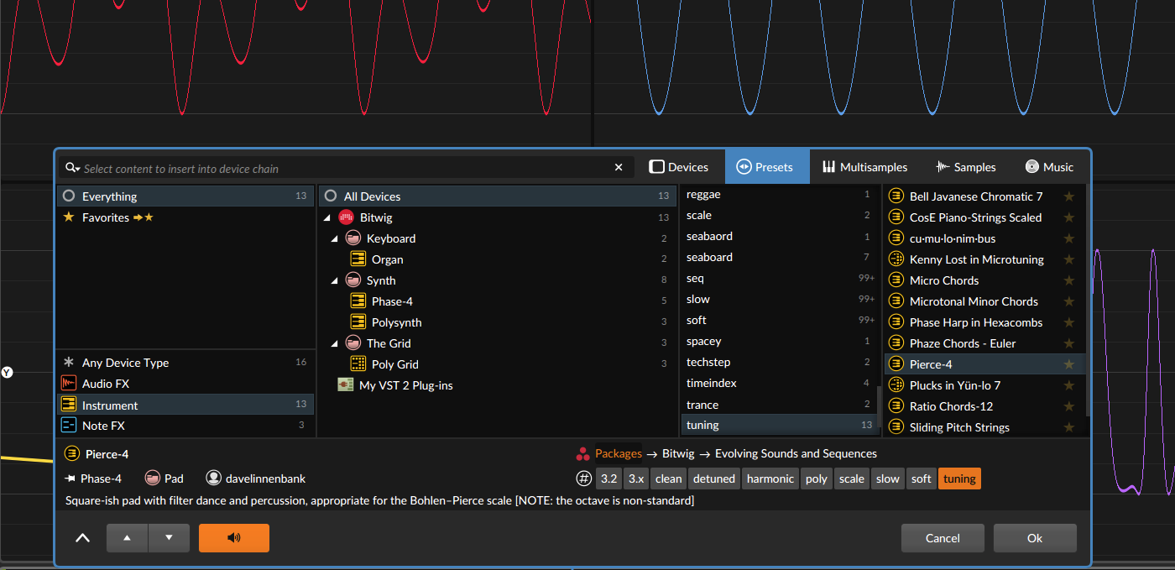
Task: Select the techstep tag
Action: pos(779,362)
